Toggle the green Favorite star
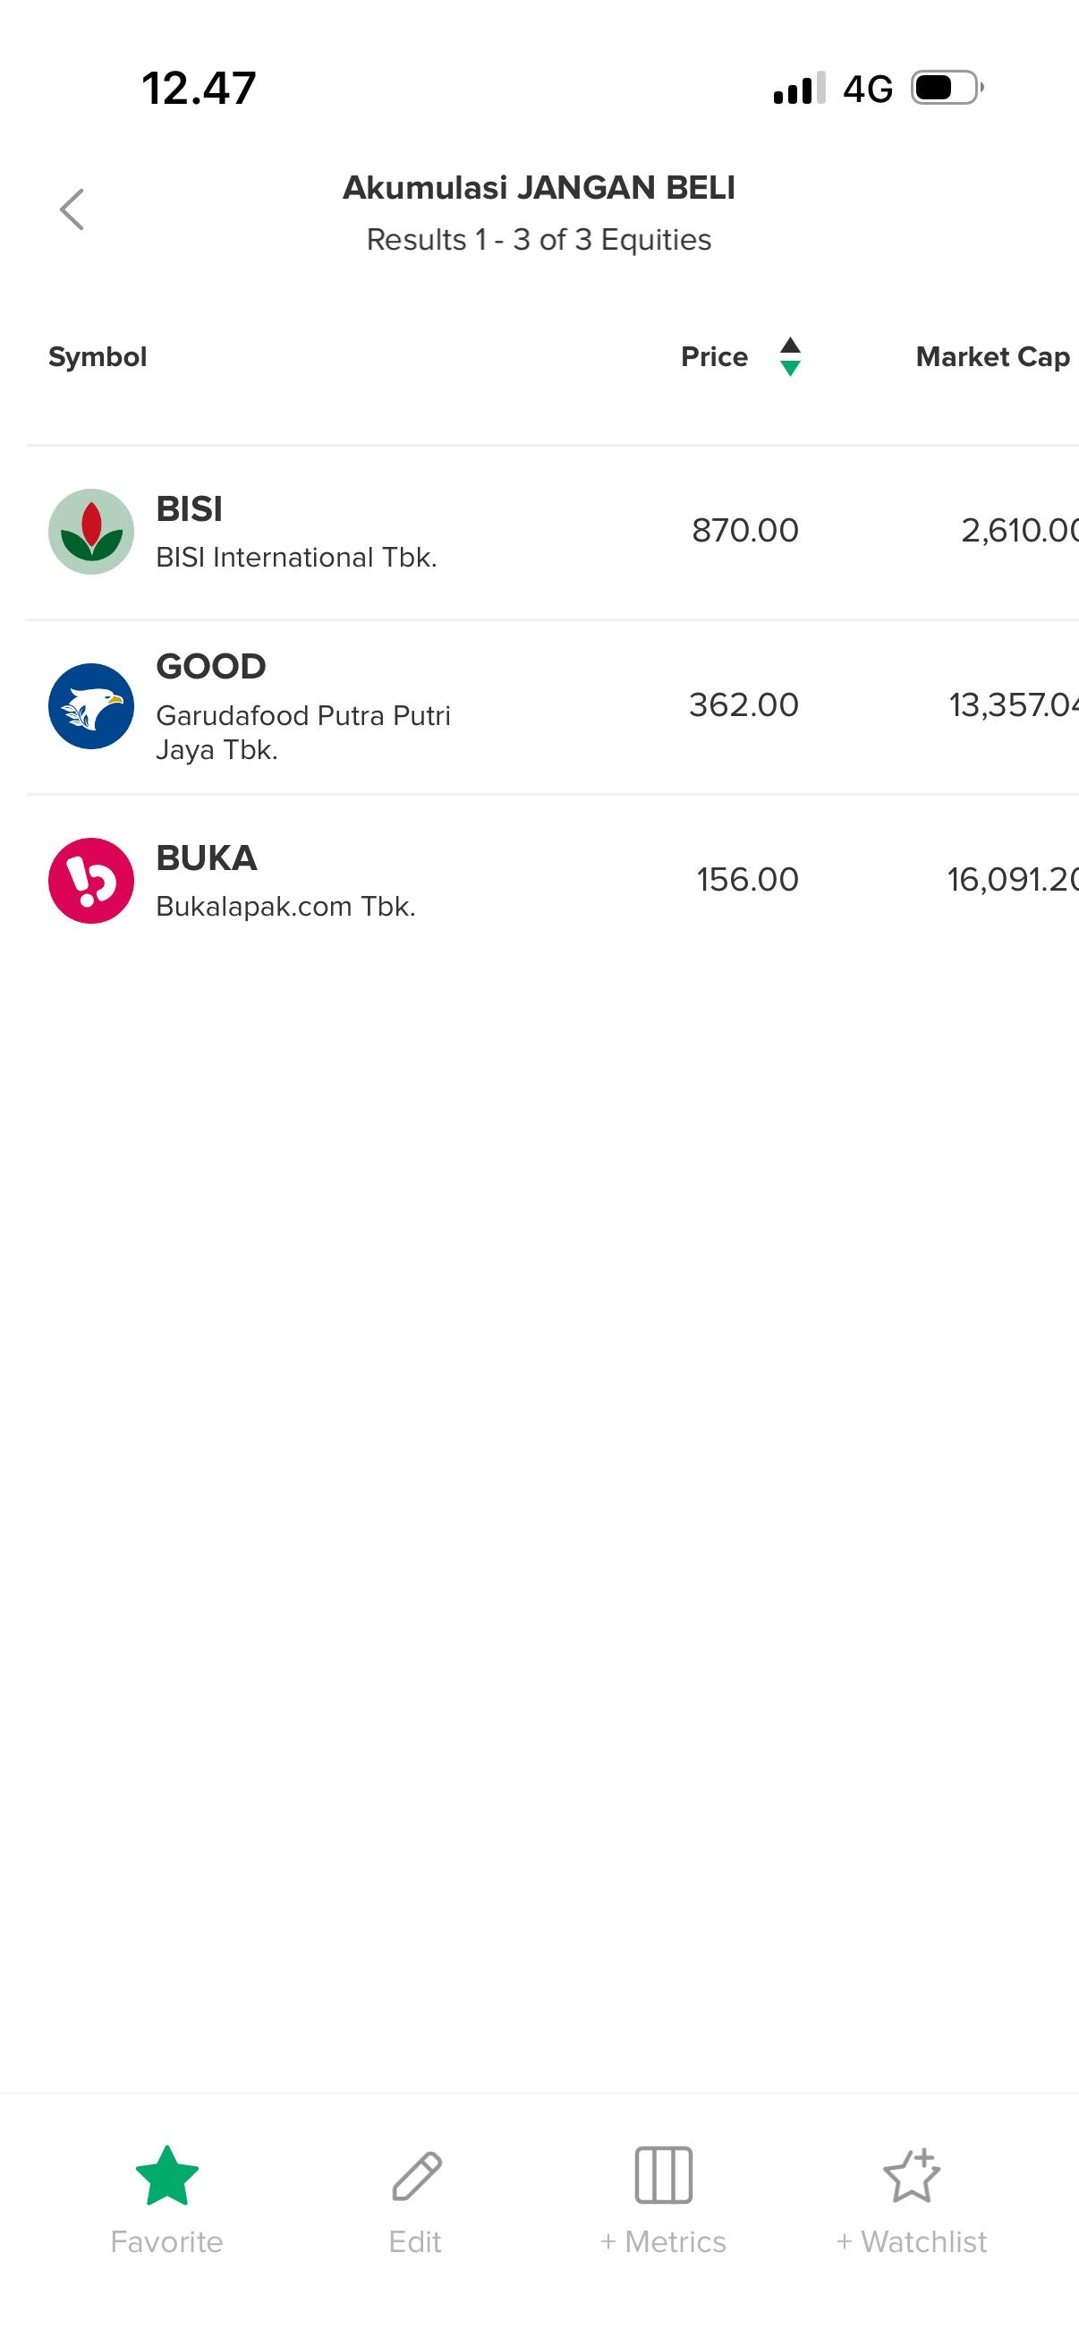 click(x=166, y=2176)
